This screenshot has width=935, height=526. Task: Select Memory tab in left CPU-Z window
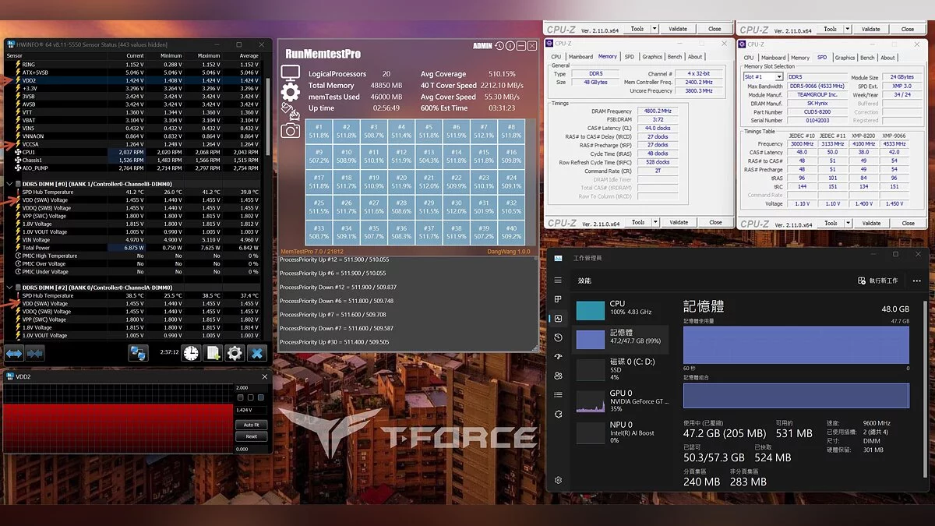point(608,56)
